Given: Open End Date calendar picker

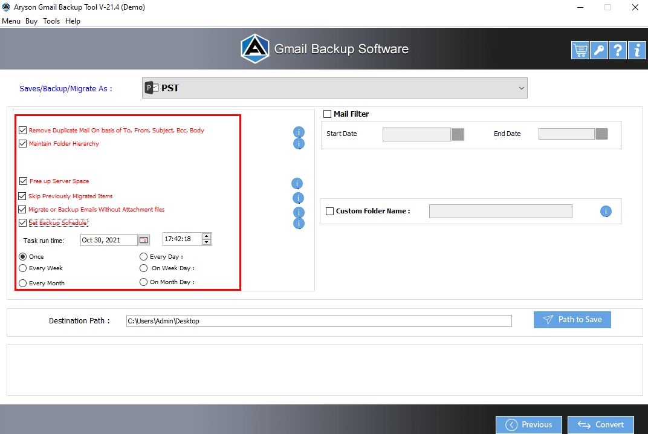Looking at the screenshot, I should [601, 134].
